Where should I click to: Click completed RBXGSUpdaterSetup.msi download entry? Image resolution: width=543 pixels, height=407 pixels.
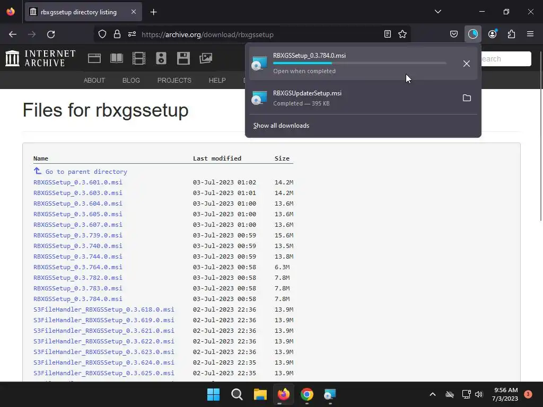pos(363,98)
